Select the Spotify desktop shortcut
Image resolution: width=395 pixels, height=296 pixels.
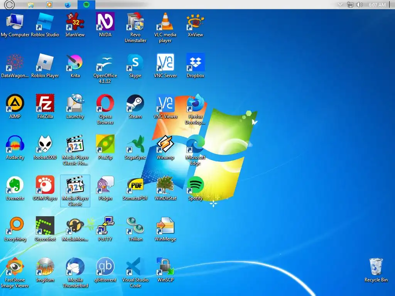[x=195, y=188]
